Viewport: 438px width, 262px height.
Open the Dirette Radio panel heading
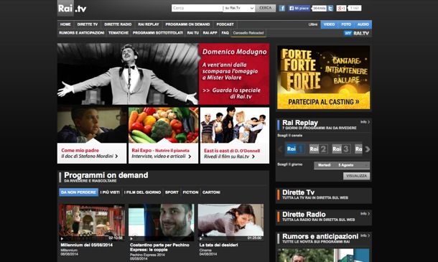click(x=304, y=215)
